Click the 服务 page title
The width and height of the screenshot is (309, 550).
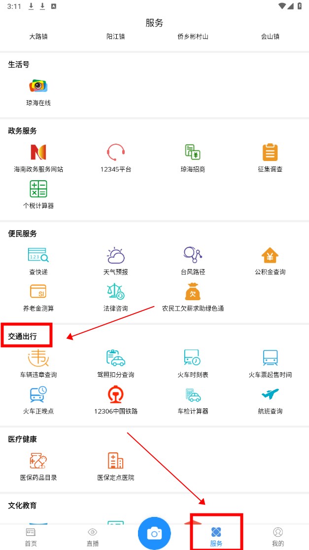pos(154,23)
